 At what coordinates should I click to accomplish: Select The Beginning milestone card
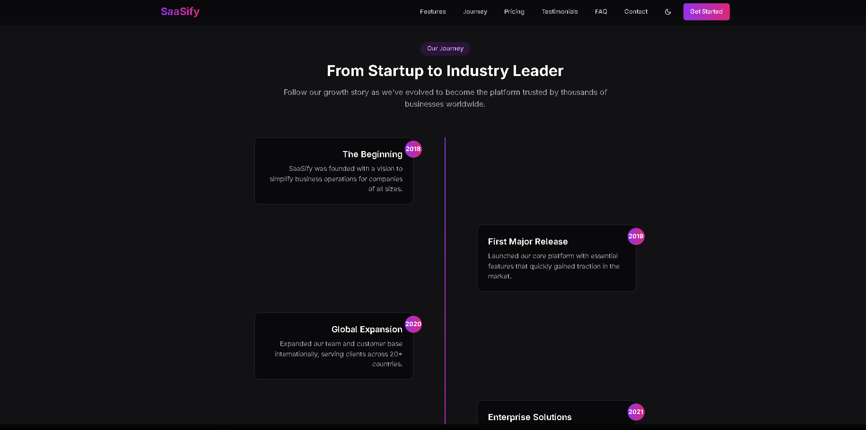(x=333, y=171)
